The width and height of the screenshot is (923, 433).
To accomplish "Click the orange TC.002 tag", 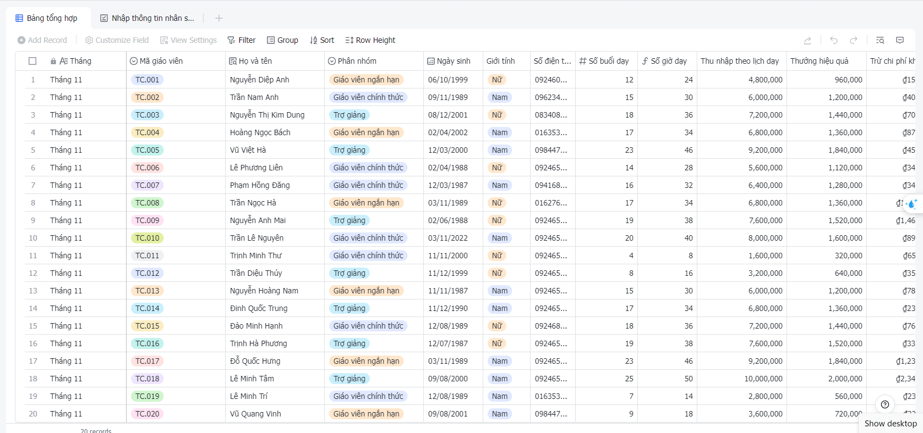I will click(148, 97).
